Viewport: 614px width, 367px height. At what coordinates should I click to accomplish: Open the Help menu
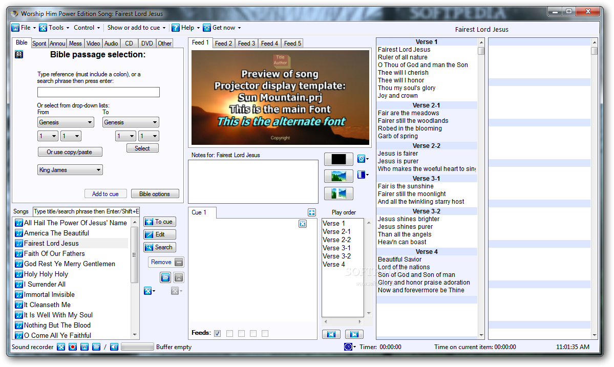click(186, 28)
